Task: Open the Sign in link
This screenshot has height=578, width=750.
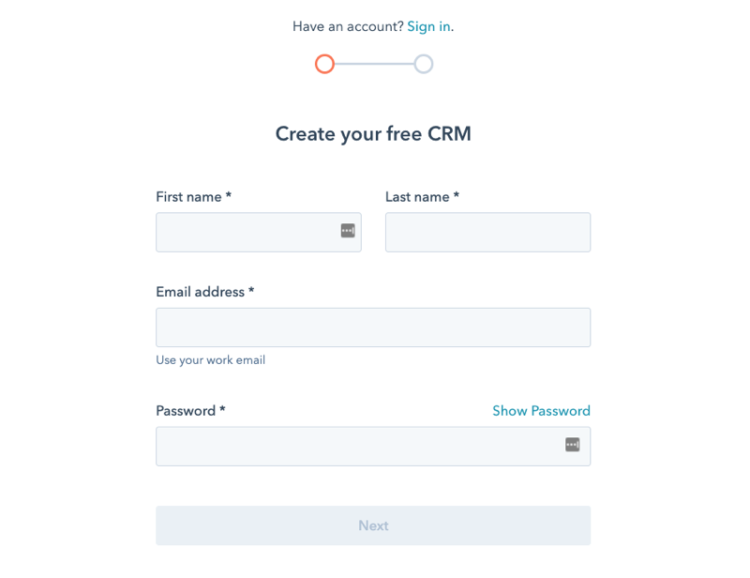Action: [428, 26]
